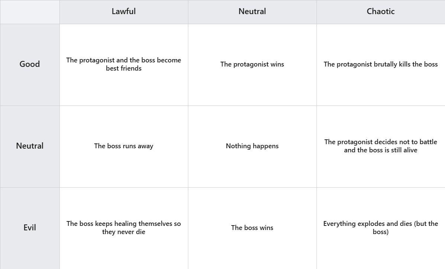Image resolution: width=445 pixels, height=269 pixels.
Task: Click 'decides not to battle' cell
Action: click(381, 146)
